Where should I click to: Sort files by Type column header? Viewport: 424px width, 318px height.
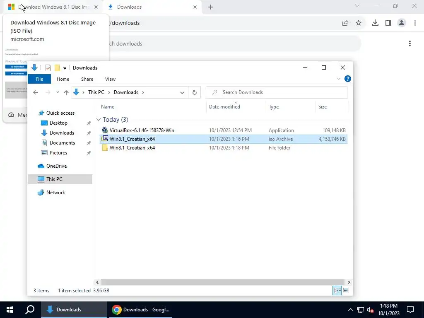click(x=274, y=107)
